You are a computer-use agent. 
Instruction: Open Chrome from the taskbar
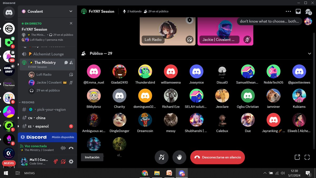click(x=145, y=173)
